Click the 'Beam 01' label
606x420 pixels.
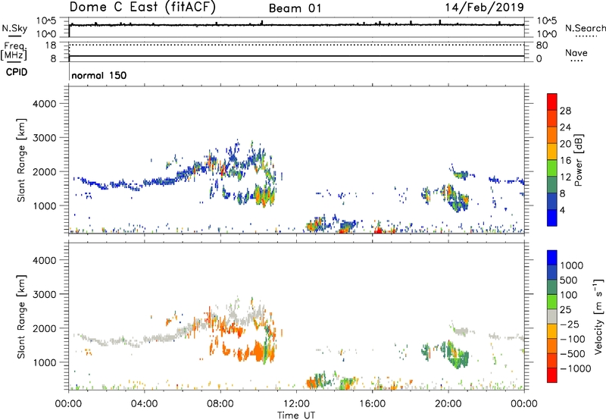[295, 8]
